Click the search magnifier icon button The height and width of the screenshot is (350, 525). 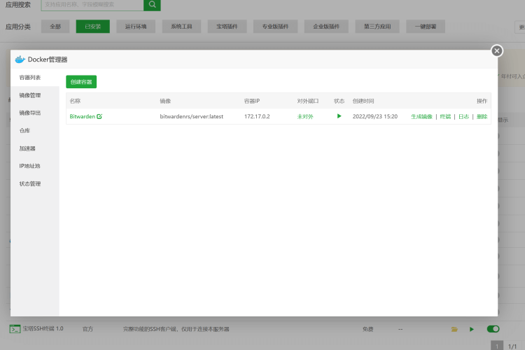point(152,5)
